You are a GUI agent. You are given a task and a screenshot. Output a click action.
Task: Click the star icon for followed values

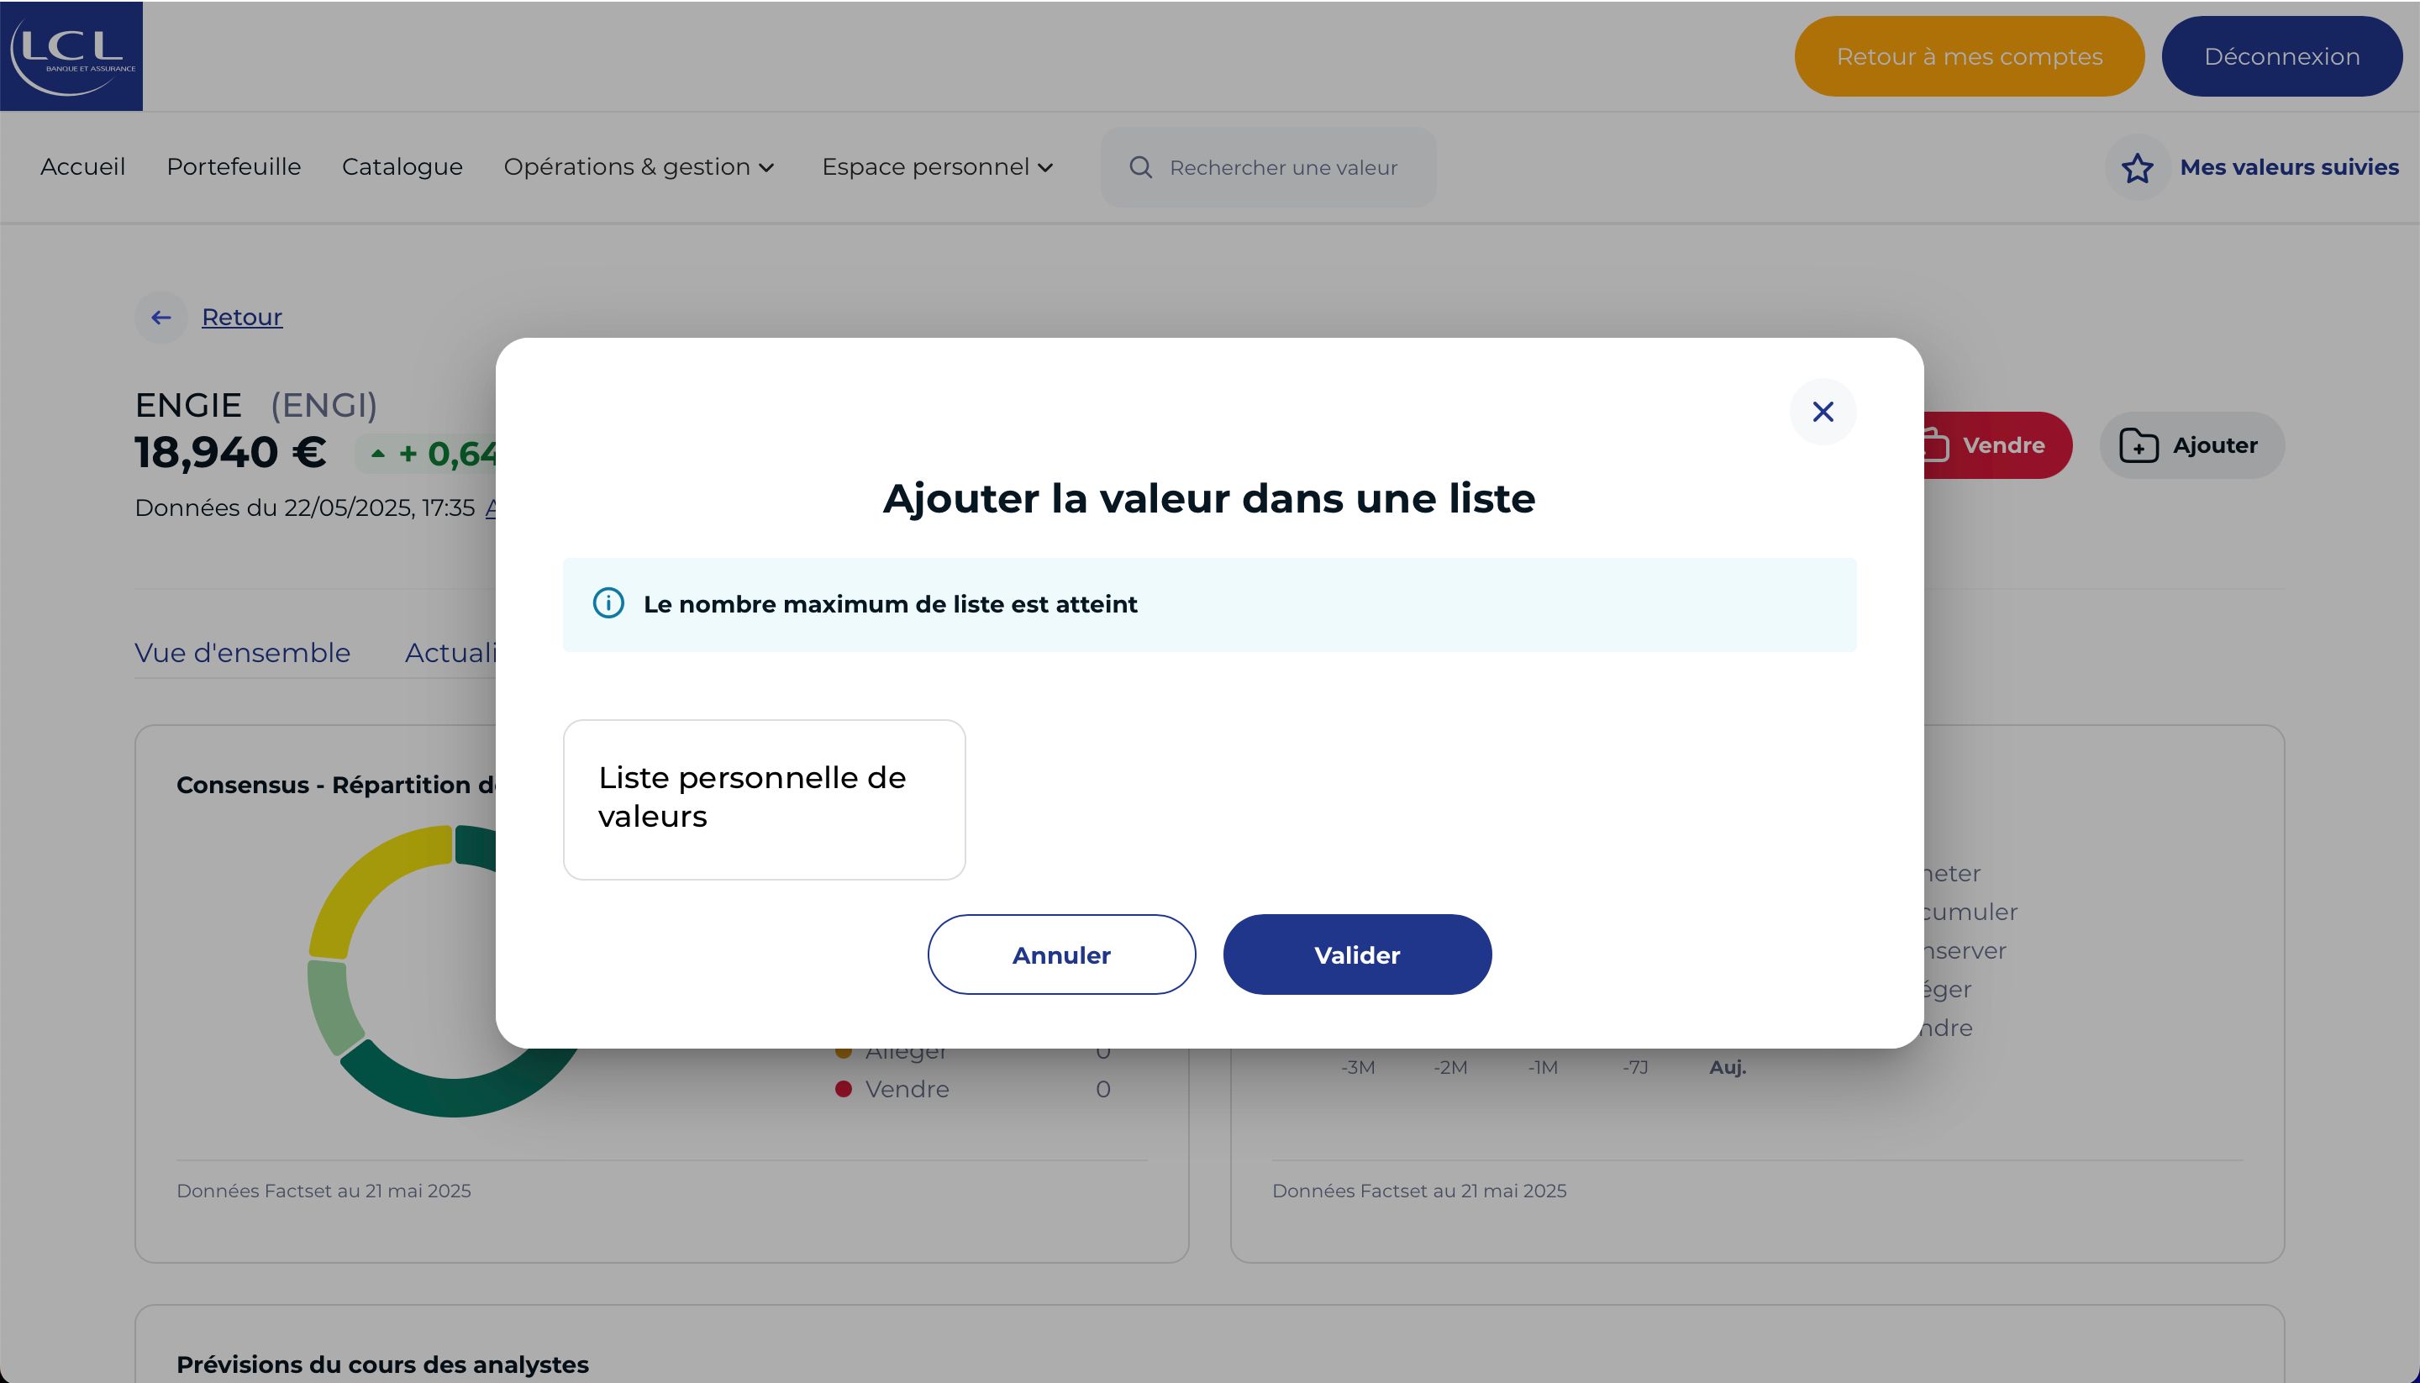point(2137,168)
